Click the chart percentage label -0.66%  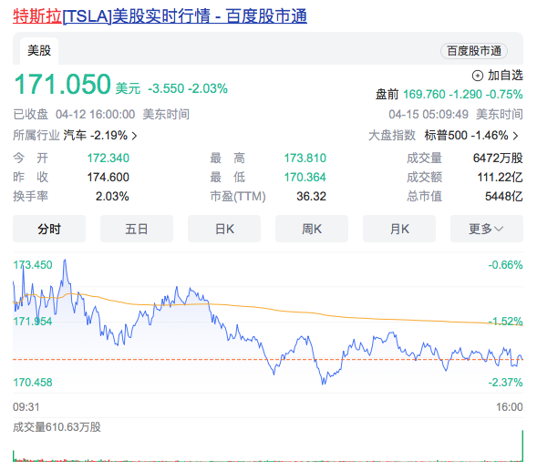click(505, 265)
